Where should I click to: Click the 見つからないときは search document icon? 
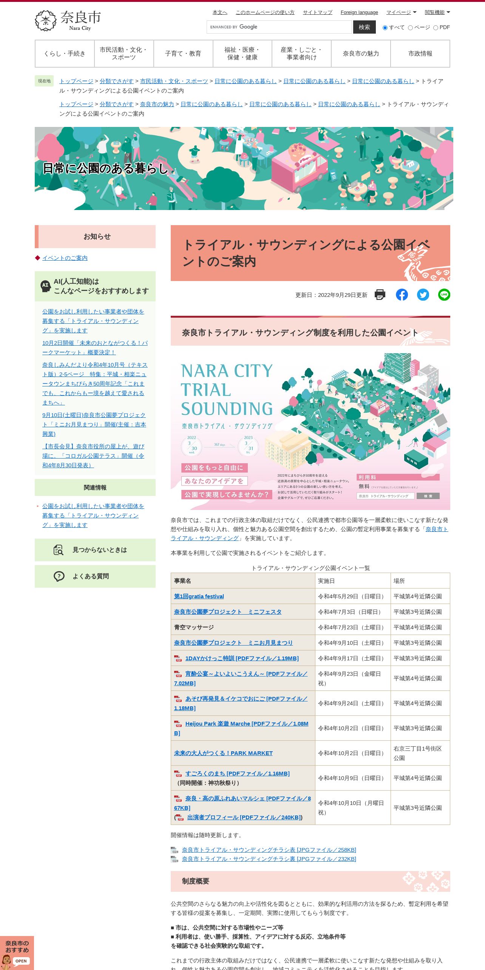pos(59,550)
